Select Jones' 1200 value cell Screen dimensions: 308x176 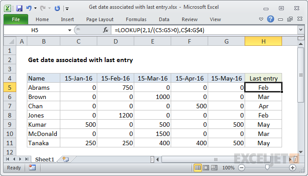point(115,115)
